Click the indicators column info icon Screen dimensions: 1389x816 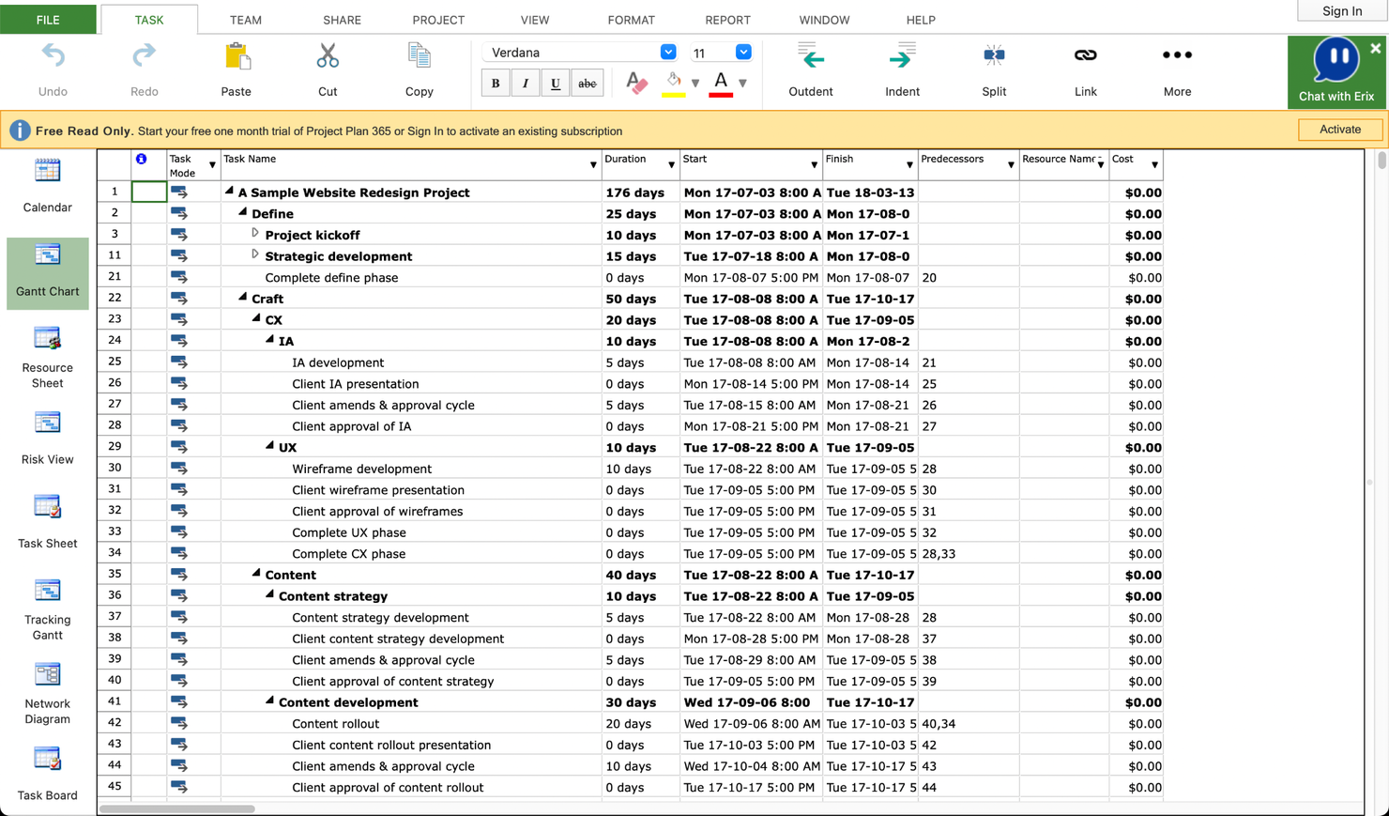click(x=141, y=160)
